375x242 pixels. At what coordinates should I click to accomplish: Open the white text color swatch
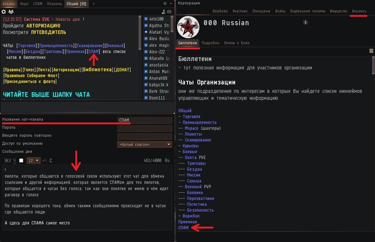tap(21, 160)
